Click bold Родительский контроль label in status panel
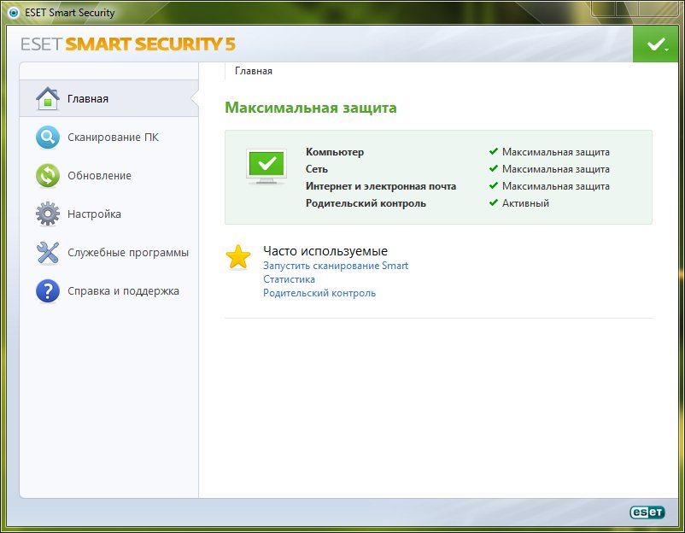The image size is (685, 533). tap(366, 203)
